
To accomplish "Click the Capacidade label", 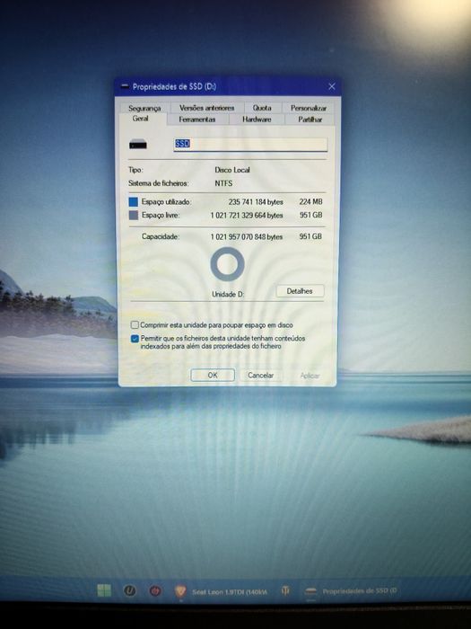I will click(x=161, y=236).
